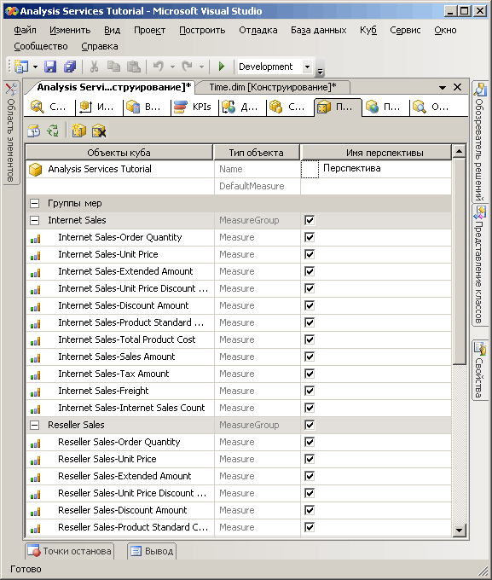
Task: Click the Copy icon in toolbar
Action: point(113,67)
